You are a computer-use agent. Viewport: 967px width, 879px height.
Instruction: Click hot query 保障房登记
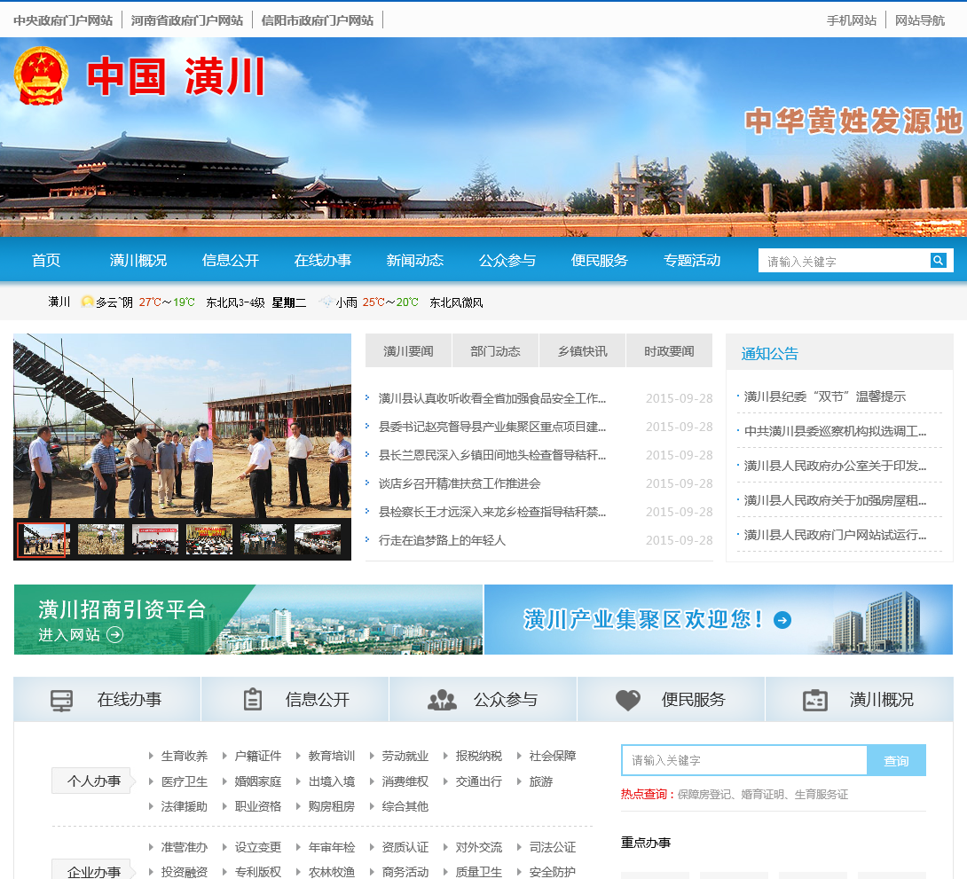click(x=703, y=795)
